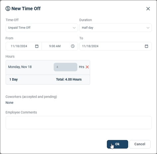Click the None coworkers text
The height and width of the screenshot is (154, 157).
tap(10, 102)
